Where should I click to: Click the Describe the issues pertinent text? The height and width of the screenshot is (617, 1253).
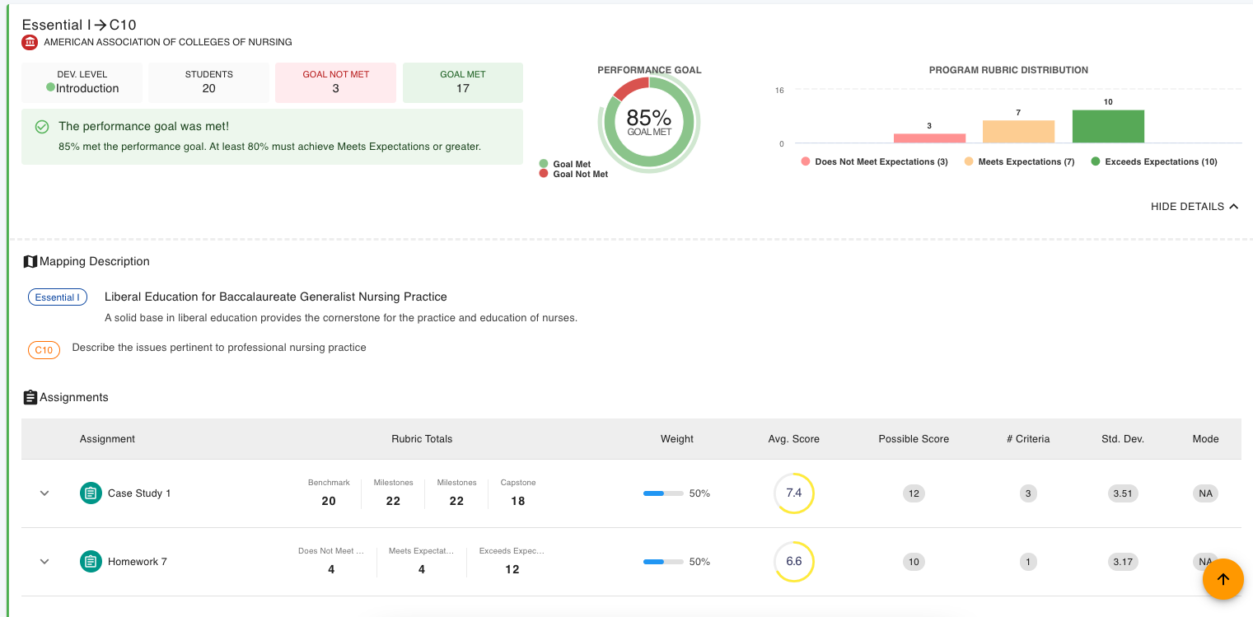coord(219,348)
